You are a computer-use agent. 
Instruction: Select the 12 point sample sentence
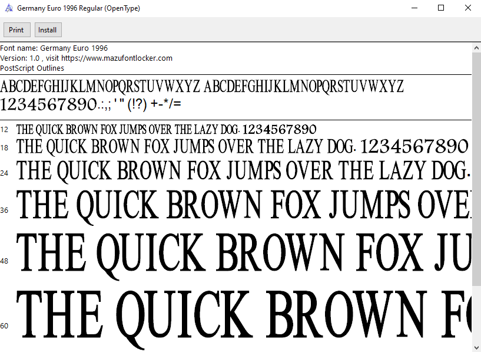(x=167, y=129)
